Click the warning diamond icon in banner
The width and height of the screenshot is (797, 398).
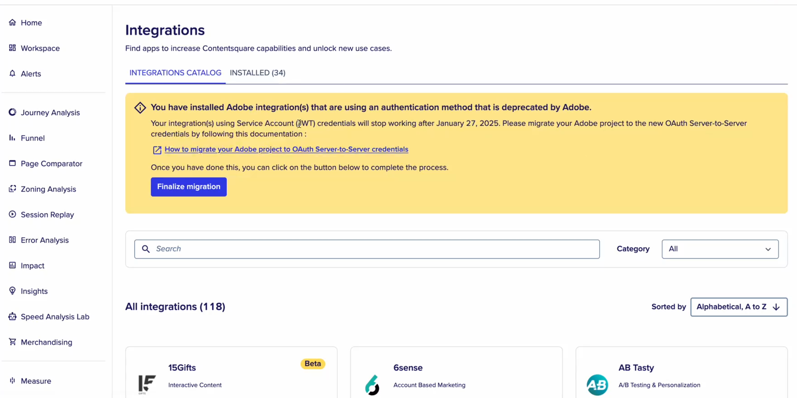tap(140, 108)
